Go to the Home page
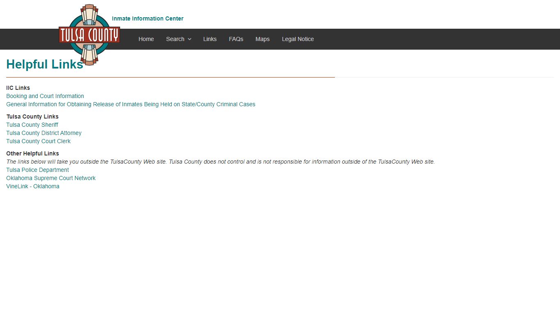This screenshot has height=315, width=560. coord(146,39)
